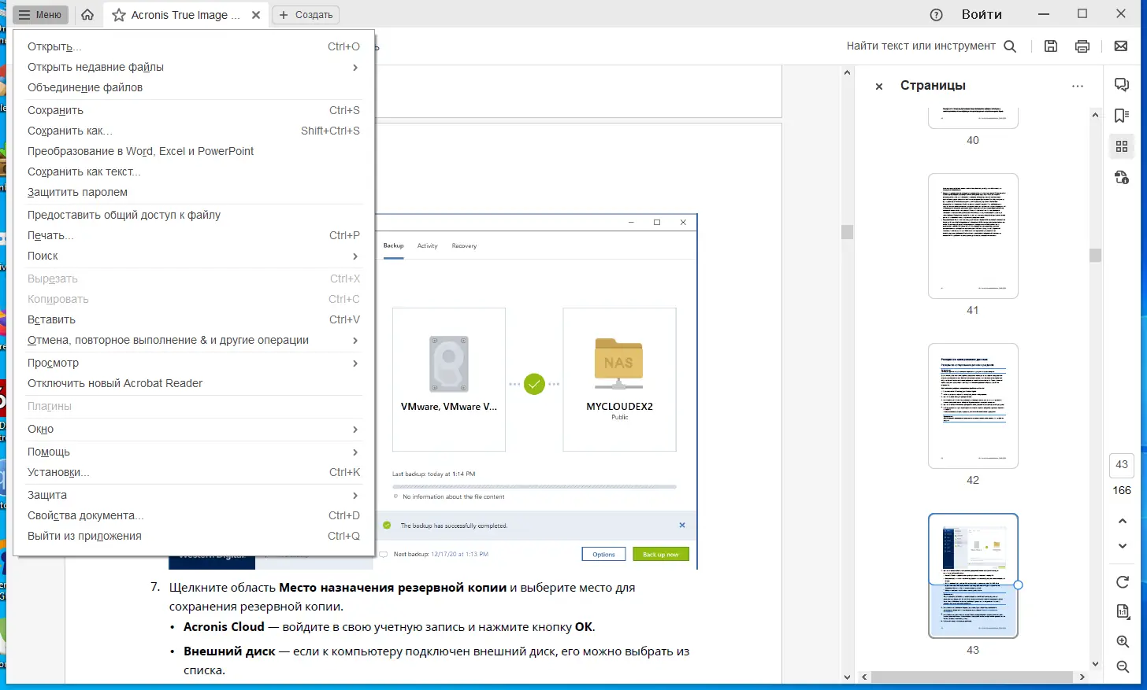Zoom in with the magnifier plus icon
This screenshot has width=1147, height=690.
[1123, 642]
